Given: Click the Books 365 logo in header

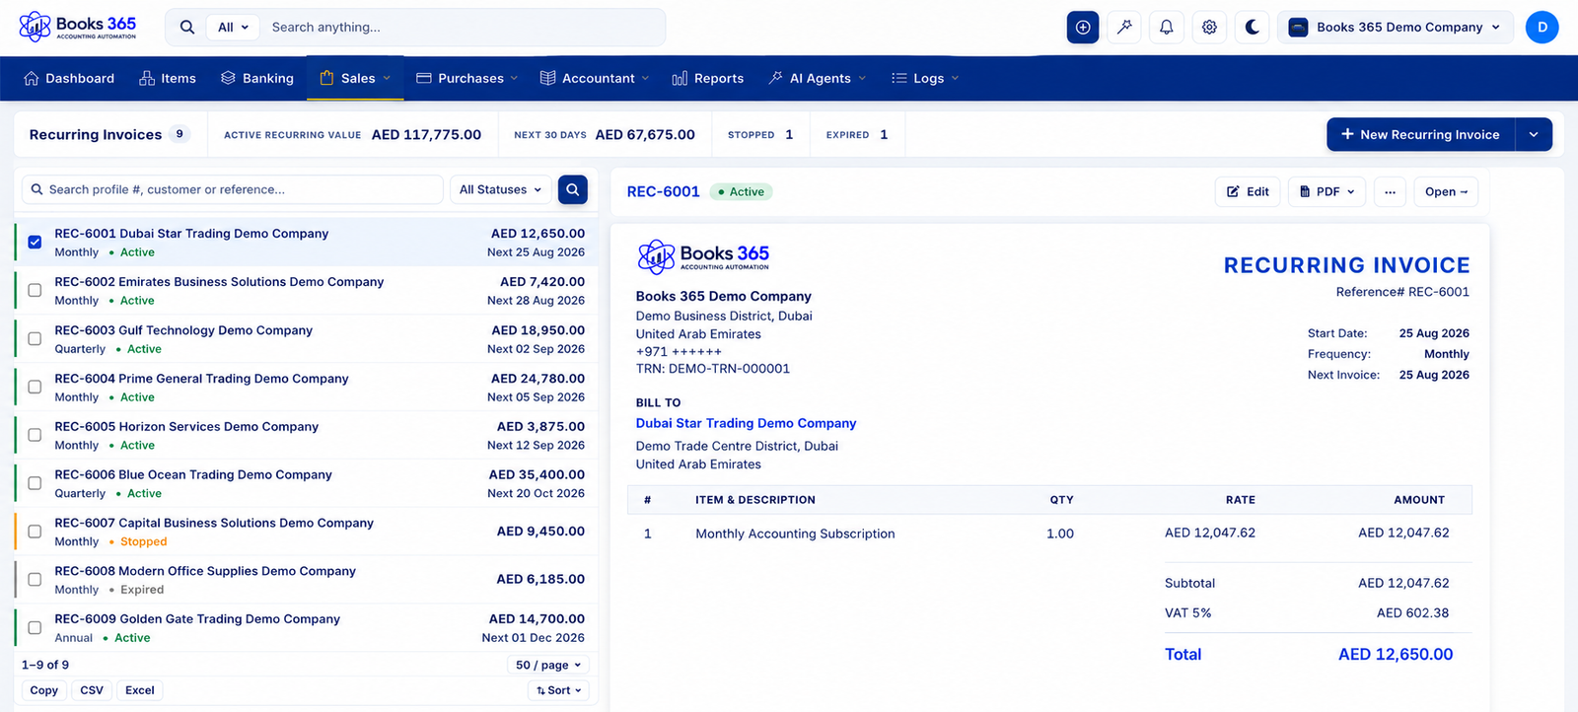Looking at the screenshot, I should click(78, 27).
